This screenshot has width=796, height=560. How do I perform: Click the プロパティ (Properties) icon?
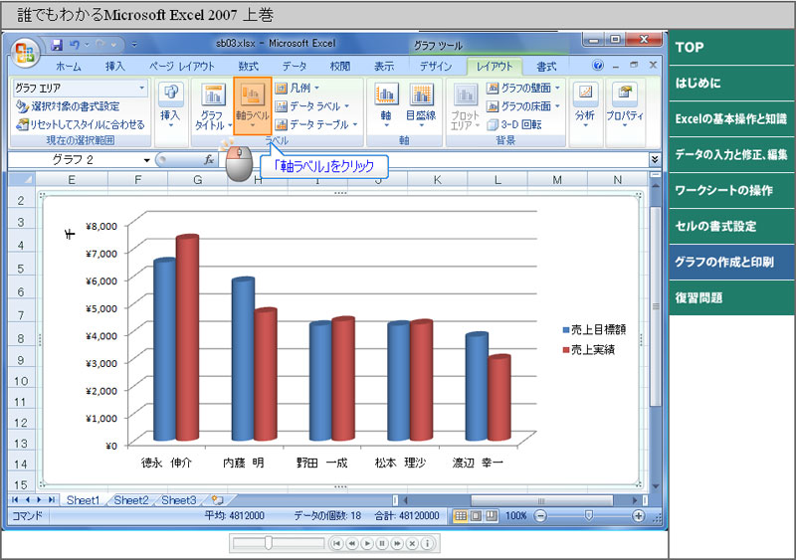(625, 104)
